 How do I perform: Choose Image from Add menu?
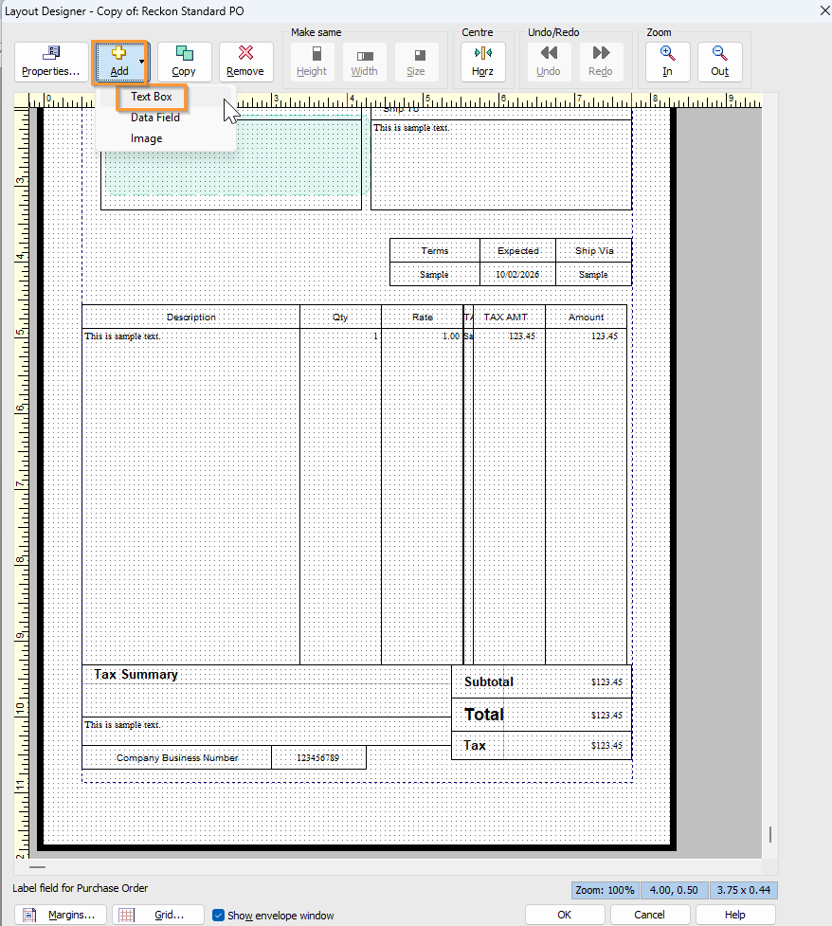(147, 138)
